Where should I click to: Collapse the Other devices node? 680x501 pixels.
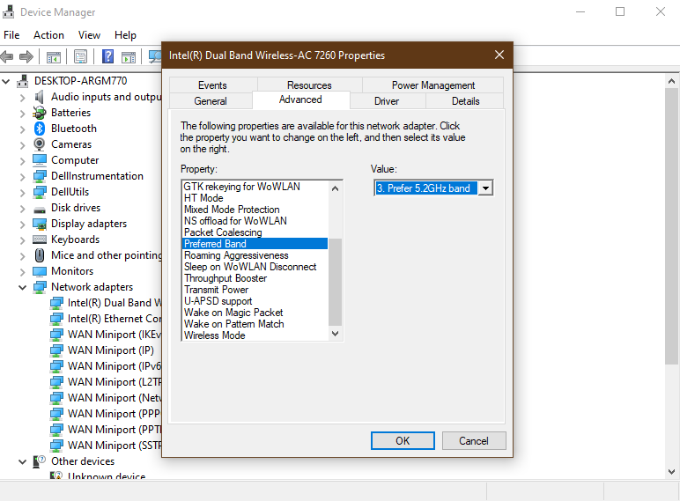pyautogui.click(x=23, y=461)
